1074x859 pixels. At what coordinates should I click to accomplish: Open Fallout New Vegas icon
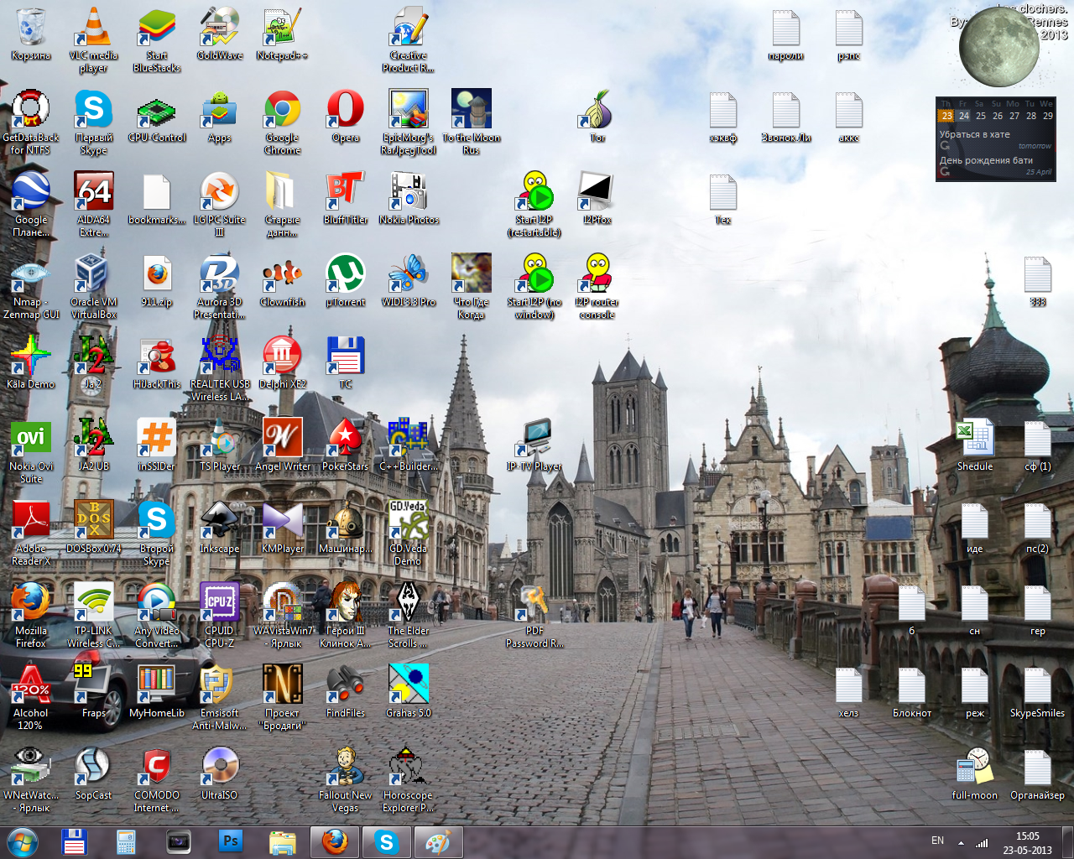click(346, 779)
